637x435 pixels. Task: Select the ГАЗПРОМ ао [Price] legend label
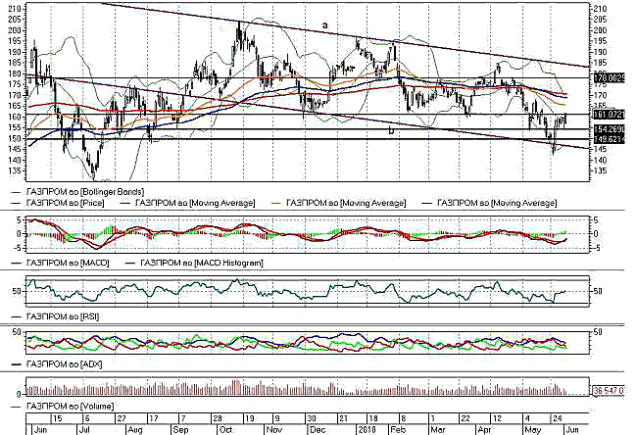point(65,203)
